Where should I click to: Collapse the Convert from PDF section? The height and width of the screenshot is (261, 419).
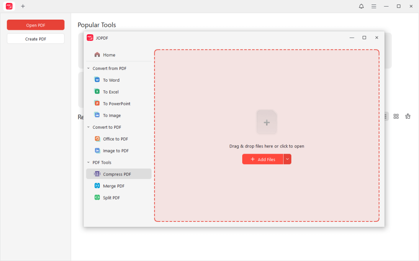tap(88, 68)
